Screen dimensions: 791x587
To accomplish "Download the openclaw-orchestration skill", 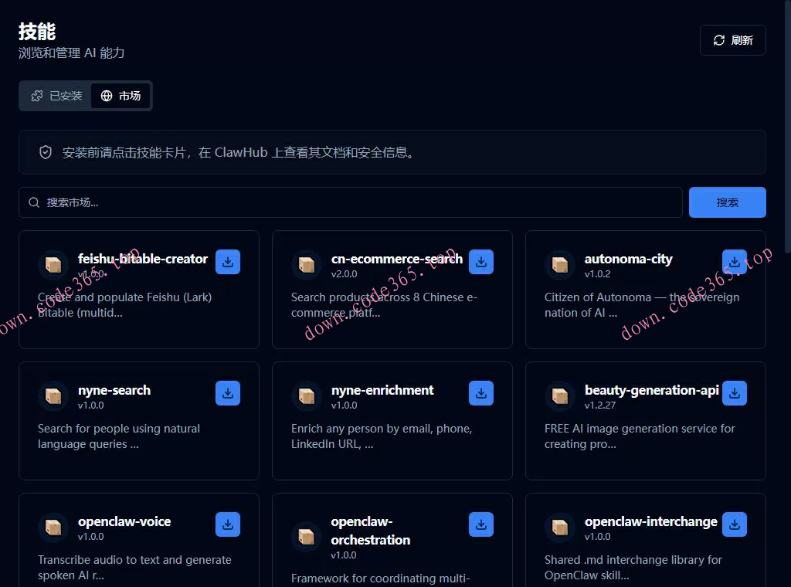I will tap(481, 524).
